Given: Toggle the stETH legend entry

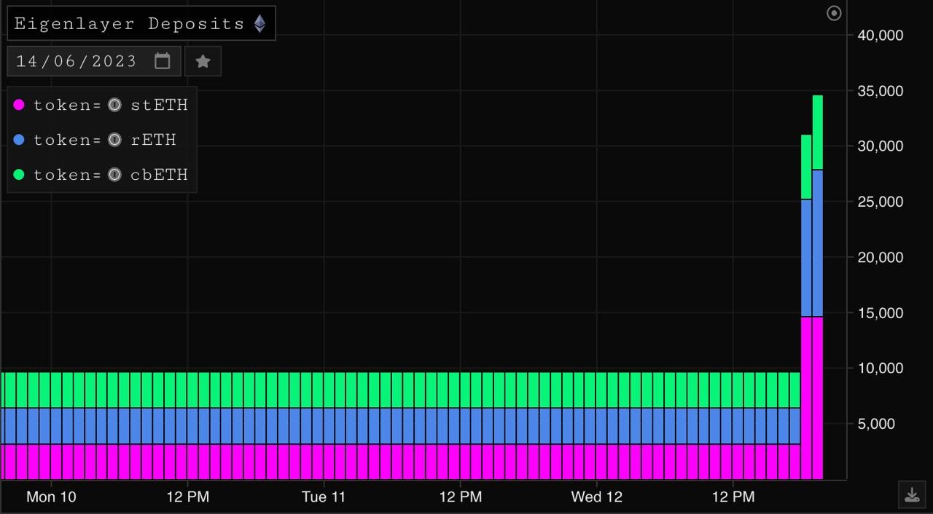Looking at the screenshot, I should pos(101,105).
